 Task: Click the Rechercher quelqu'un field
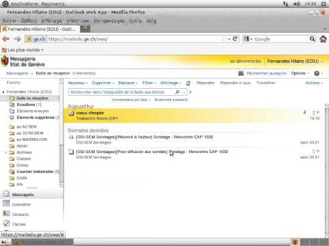point(267,73)
